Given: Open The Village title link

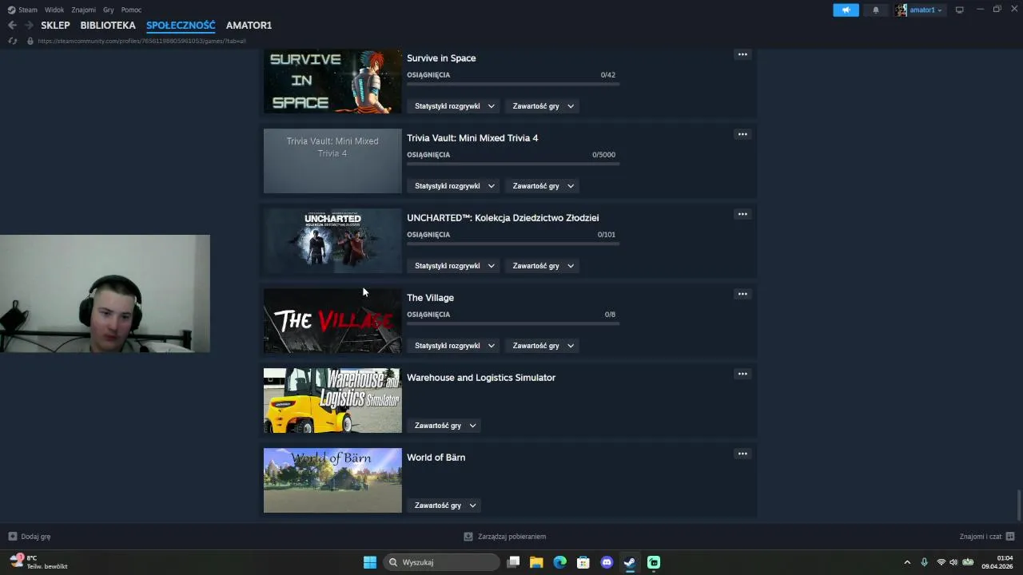Looking at the screenshot, I should pyautogui.click(x=430, y=298).
